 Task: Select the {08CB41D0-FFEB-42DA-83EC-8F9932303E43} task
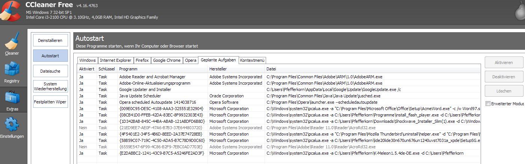point(279,115)
